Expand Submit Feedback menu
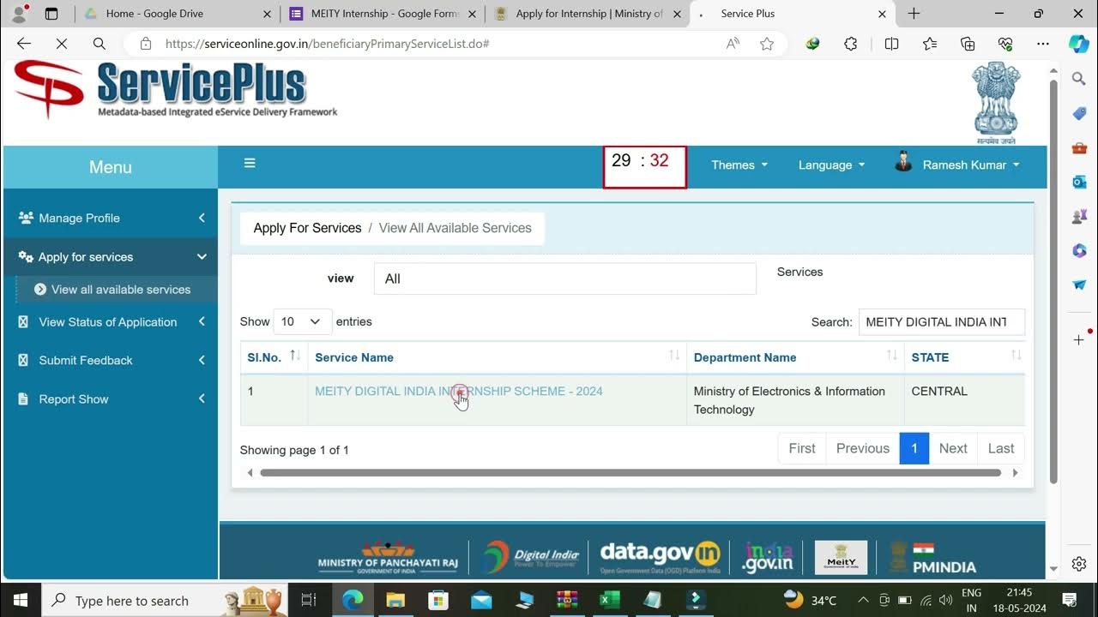The height and width of the screenshot is (617, 1098). click(x=111, y=360)
